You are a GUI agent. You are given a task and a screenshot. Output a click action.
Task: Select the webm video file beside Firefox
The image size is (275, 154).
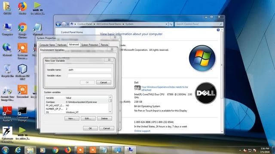[37, 8]
